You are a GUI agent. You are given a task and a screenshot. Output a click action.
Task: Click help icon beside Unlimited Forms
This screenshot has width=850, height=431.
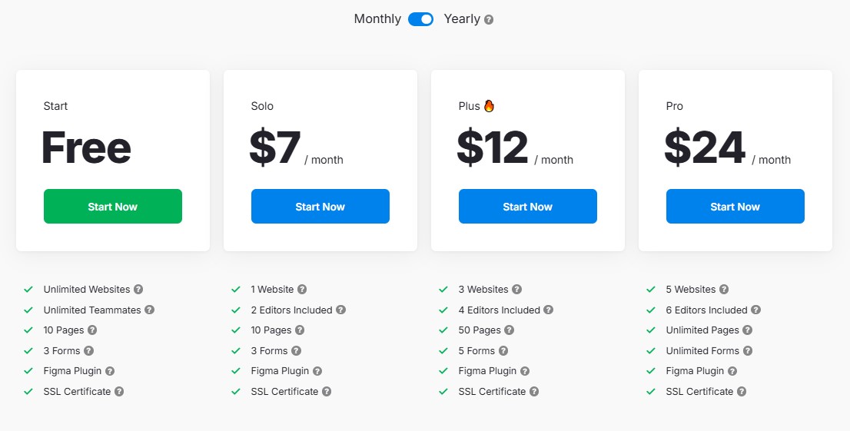(748, 351)
